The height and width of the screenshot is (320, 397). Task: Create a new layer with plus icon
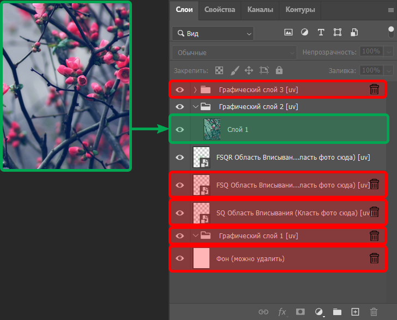pos(355,312)
